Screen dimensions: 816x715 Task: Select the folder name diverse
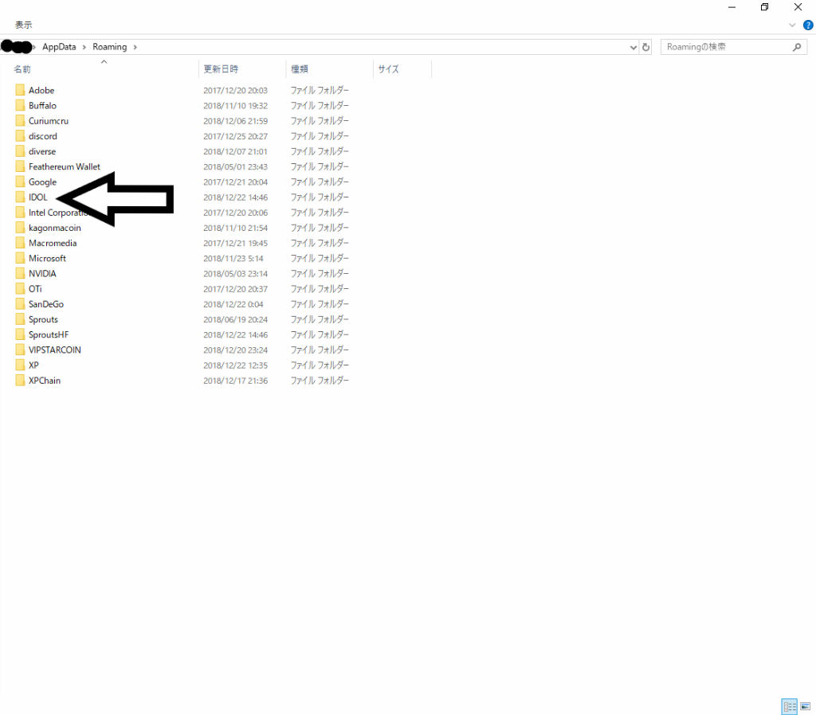(42, 151)
